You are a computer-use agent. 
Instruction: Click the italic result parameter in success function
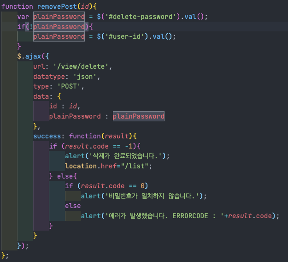(x=117, y=136)
